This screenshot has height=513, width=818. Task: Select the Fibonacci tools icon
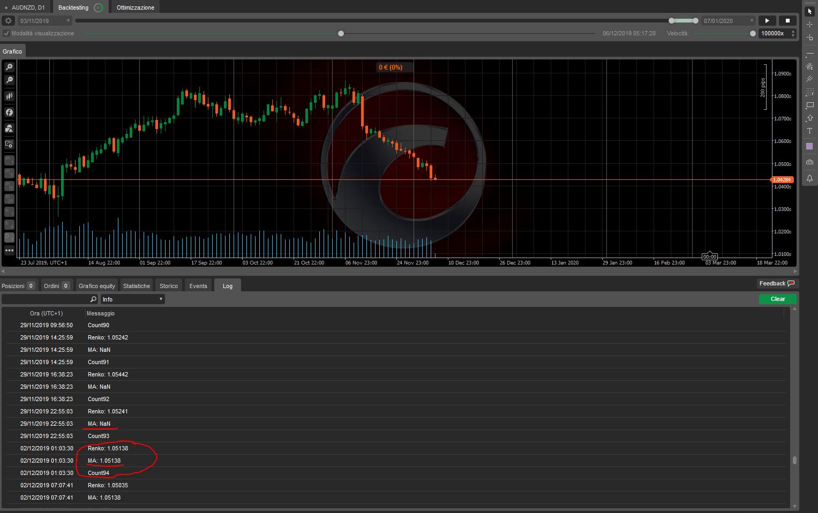pyautogui.click(x=809, y=92)
